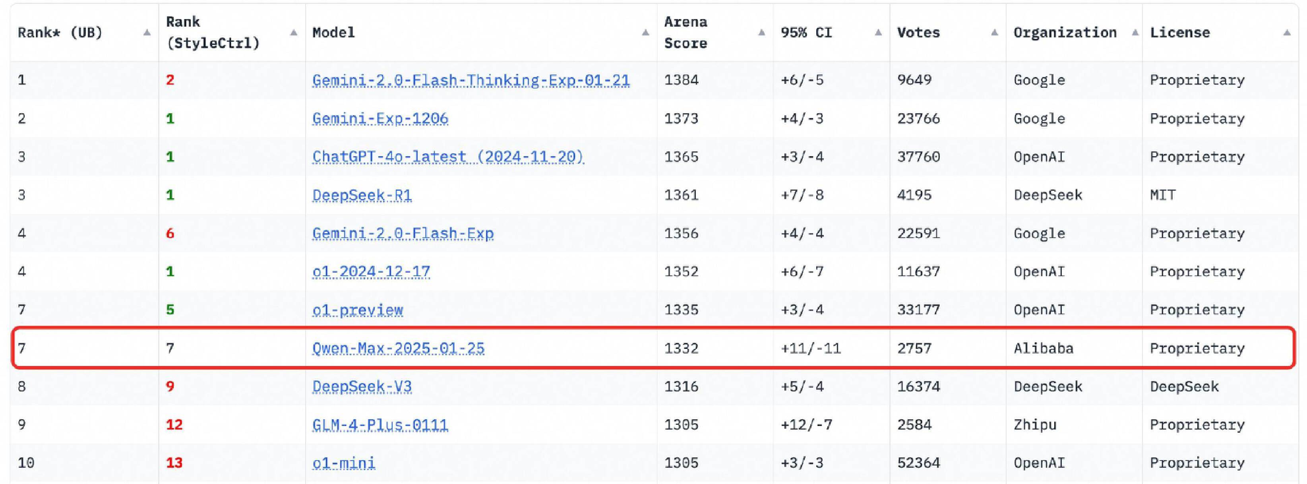Click the 95% CI sort icon
Image resolution: width=1307 pixels, height=484 pixels.
(873, 31)
